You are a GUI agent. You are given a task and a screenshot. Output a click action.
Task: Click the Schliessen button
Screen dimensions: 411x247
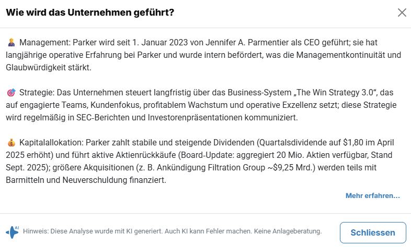373,232
